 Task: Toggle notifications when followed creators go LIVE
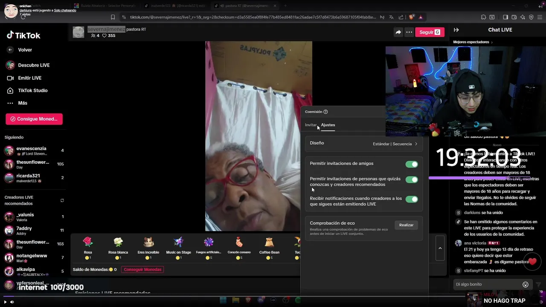tap(412, 199)
